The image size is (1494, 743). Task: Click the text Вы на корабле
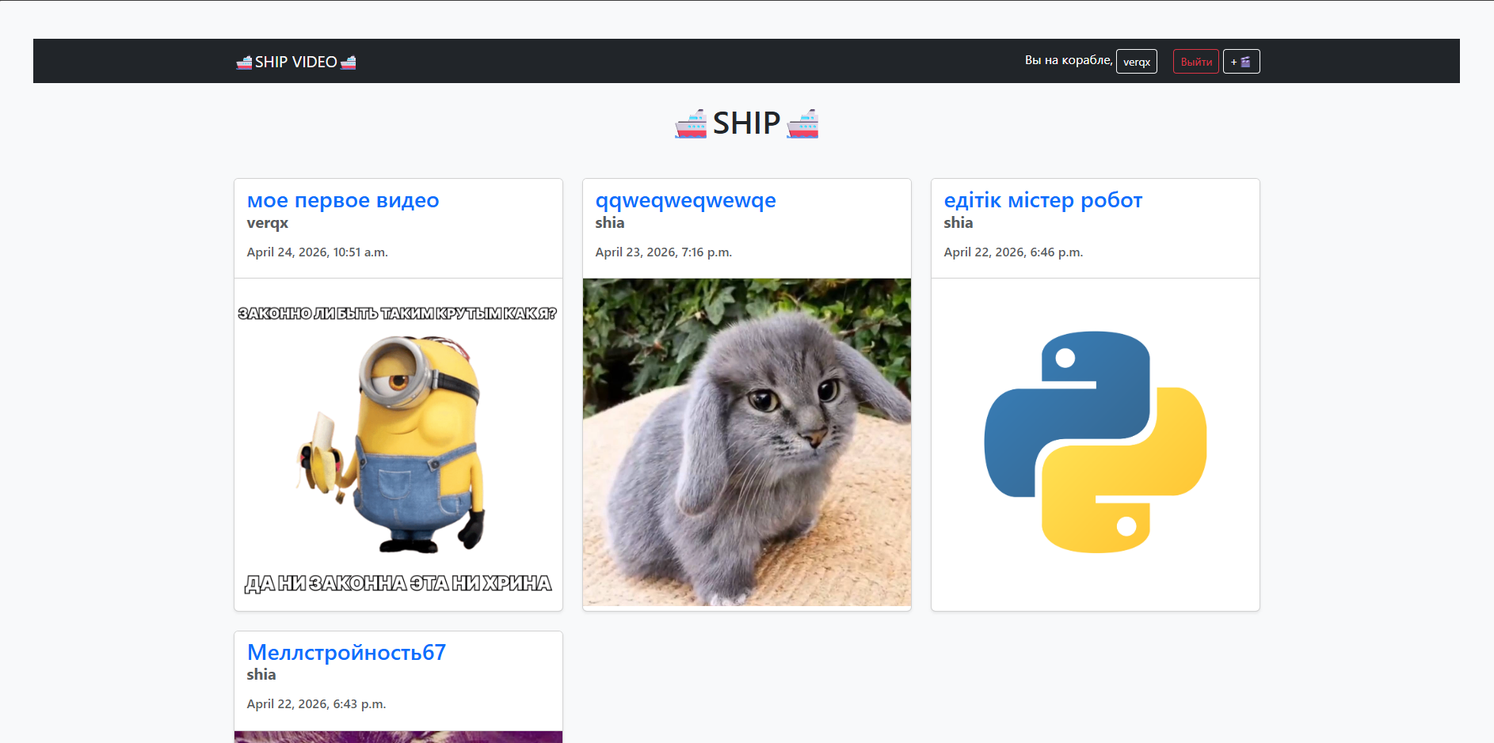tap(1069, 60)
